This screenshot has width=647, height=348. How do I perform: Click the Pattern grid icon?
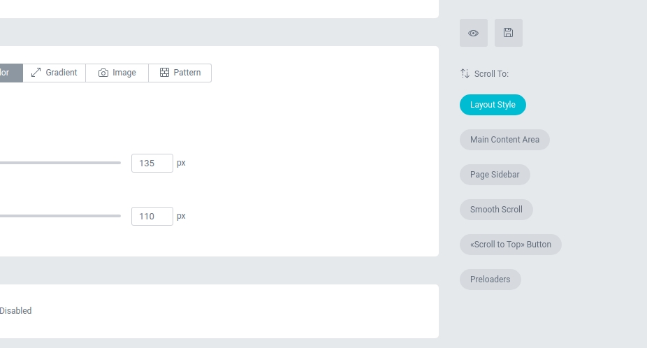[165, 73]
